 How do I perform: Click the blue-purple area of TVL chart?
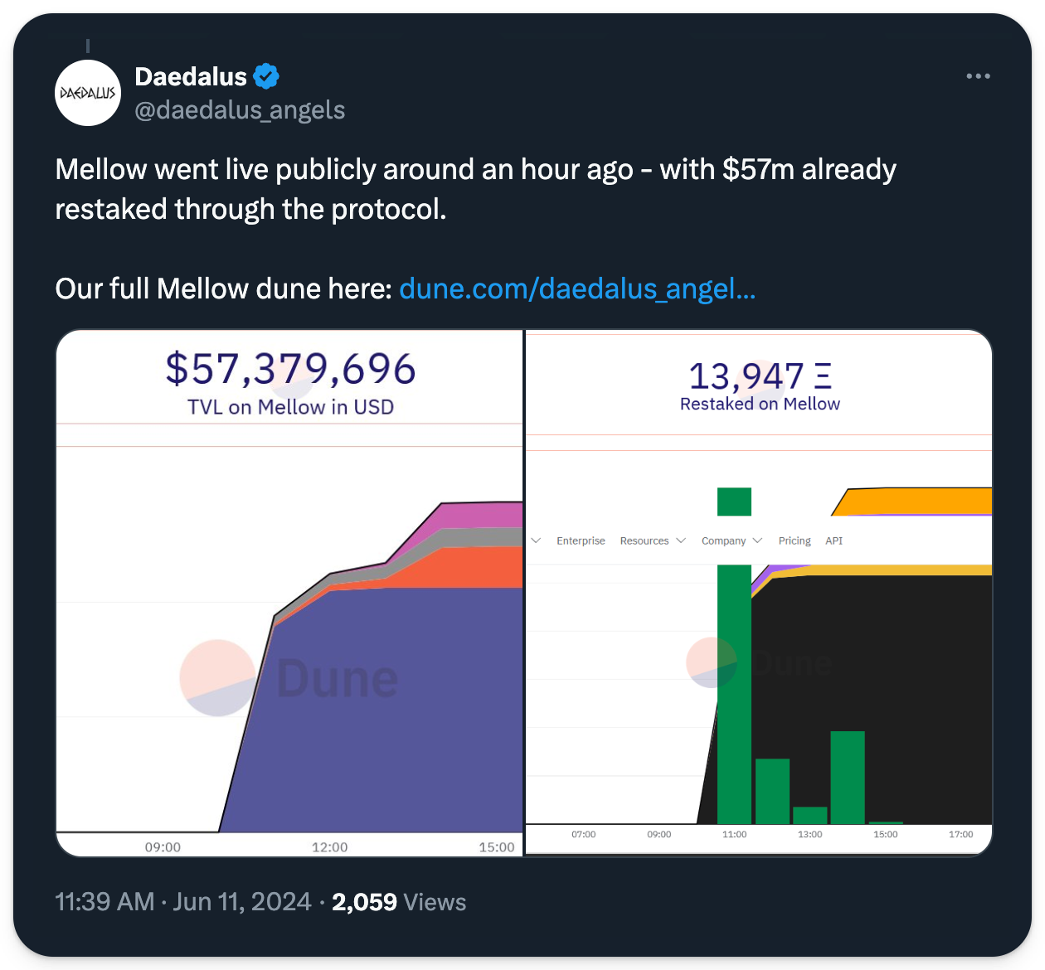[x=373, y=713]
